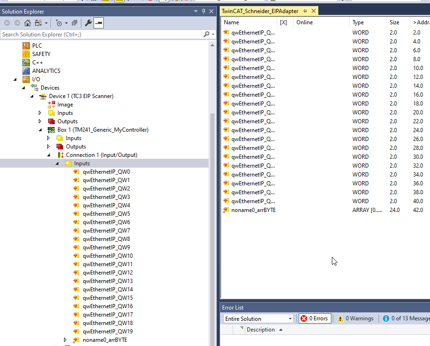
Task: Click the Pending Changes Filter clock icon
Action: pos(59,23)
